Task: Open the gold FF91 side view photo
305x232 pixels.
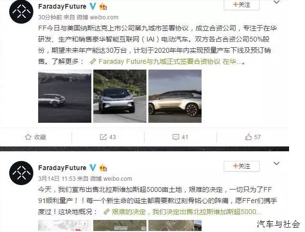Action: click(x=175, y=96)
